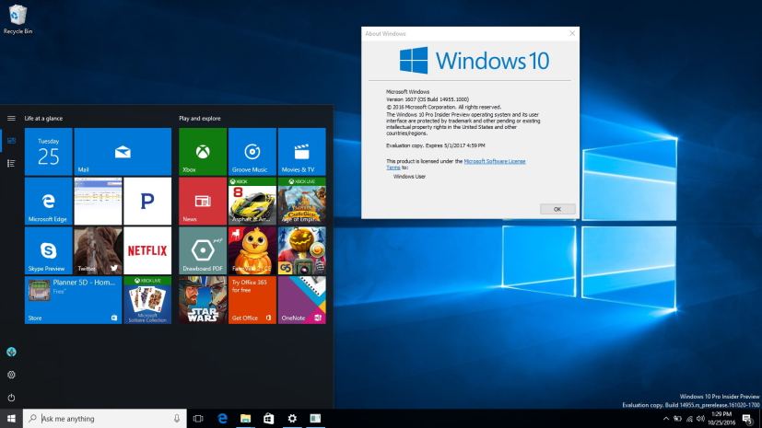Open the Calendar tile showing Tuesday 25

coord(48,151)
